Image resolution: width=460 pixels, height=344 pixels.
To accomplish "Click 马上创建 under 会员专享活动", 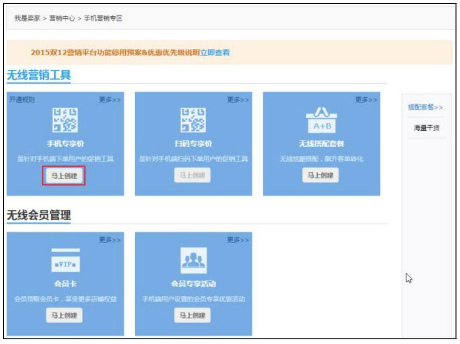I will (x=193, y=315).
